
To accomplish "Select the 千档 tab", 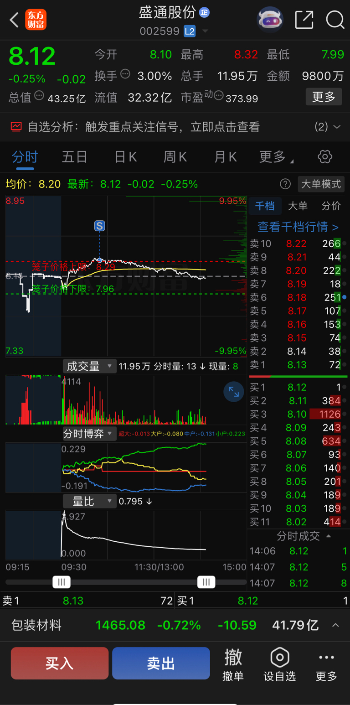I will coord(265,206).
